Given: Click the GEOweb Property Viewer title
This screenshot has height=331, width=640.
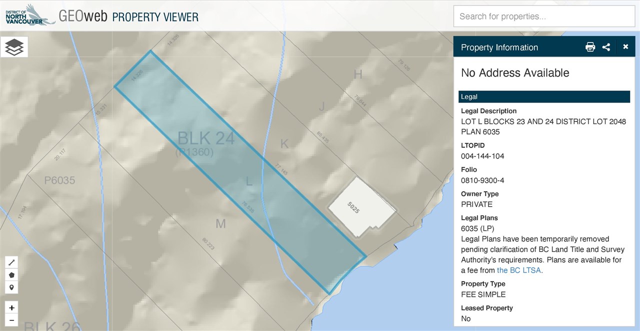Looking at the screenshot, I should coord(128,16).
